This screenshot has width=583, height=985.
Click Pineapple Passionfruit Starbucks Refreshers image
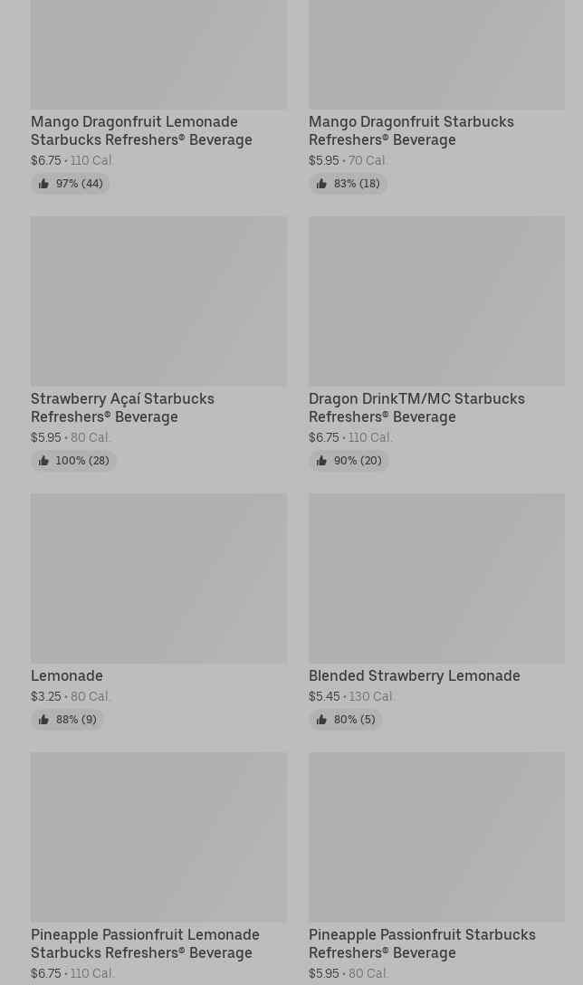click(x=436, y=837)
